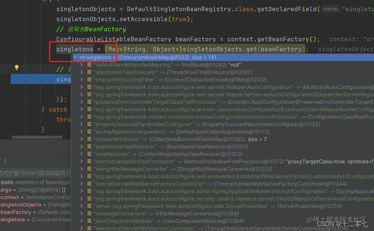The height and width of the screenshot is (231, 374).
Task: Select the static members of BeanApplication row
Action: click(35, 182)
